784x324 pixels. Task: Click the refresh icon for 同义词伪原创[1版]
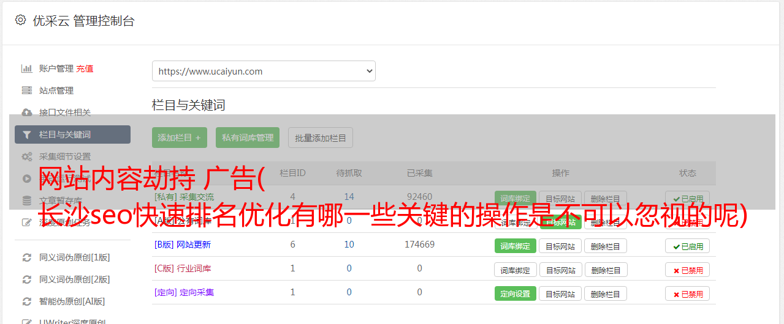pyautogui.click(x=27, y=257)
